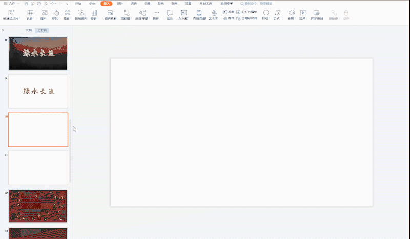Viewport: 410px width, 239px height.
Task: Insert a Smart Graphic (智能图形)
Action: [81, 15]
